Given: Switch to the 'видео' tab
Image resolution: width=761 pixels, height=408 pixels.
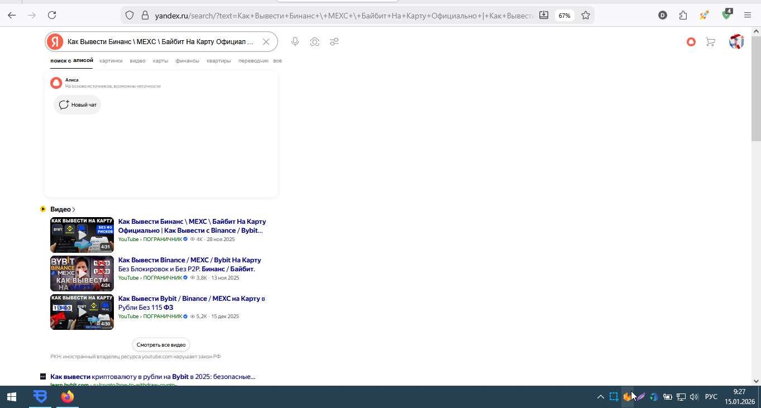Looking at the screenshot, I should point(137,61).
